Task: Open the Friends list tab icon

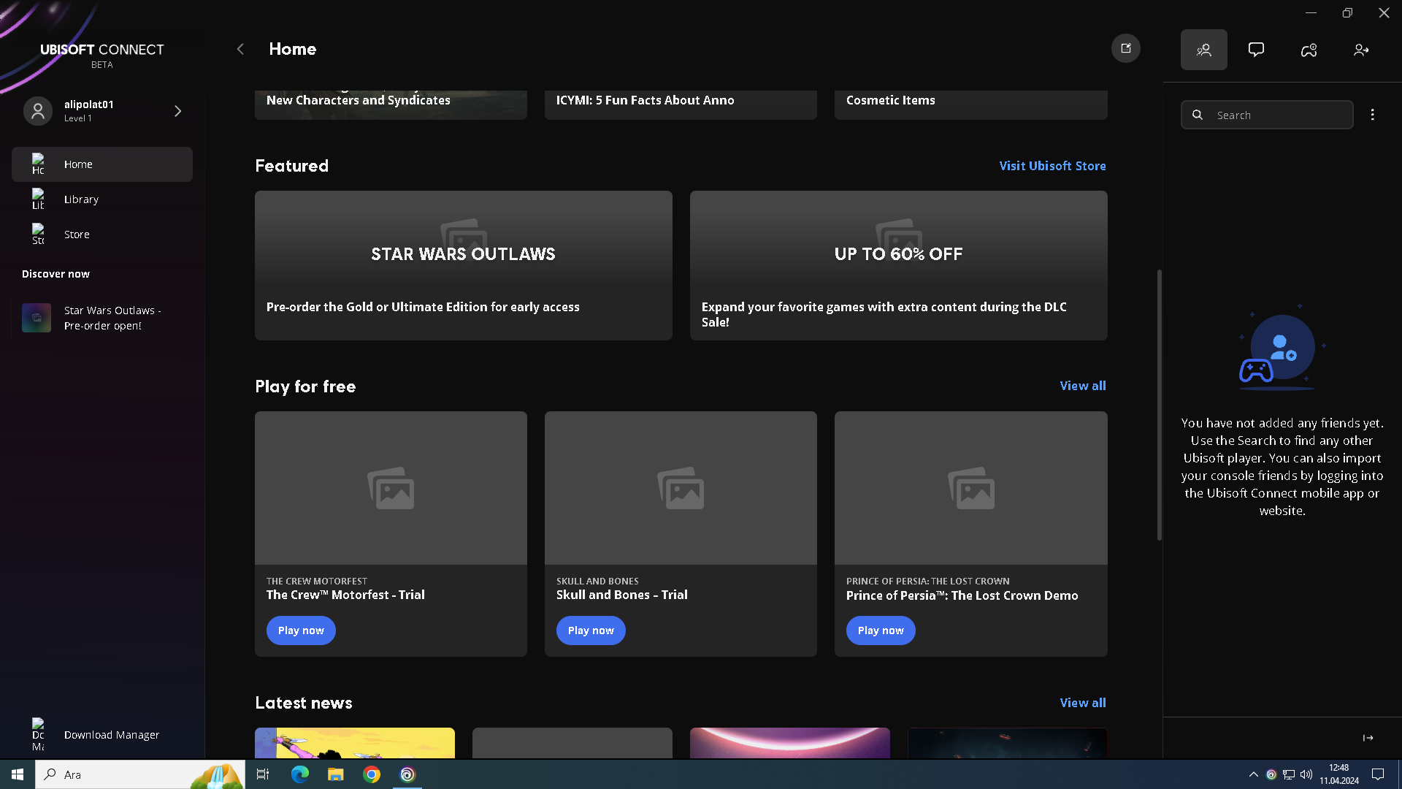Action: [1203, 50]
